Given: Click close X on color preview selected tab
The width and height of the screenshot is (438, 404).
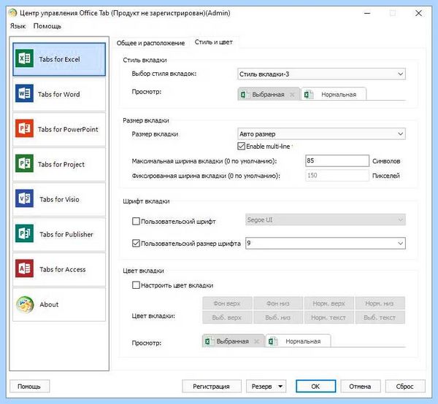Looking at the screenshot, I should pos(257,341).
